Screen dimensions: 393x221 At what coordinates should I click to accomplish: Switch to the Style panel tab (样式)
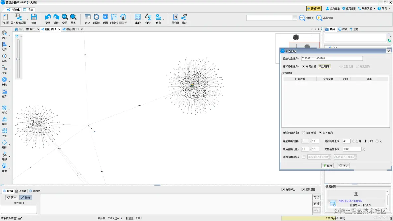coord(343,29)
